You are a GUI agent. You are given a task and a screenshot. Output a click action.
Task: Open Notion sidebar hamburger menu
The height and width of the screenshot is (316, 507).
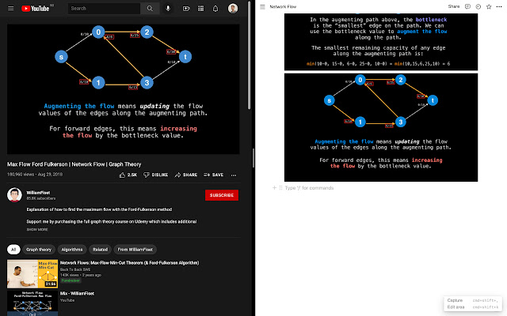point(262,7)
